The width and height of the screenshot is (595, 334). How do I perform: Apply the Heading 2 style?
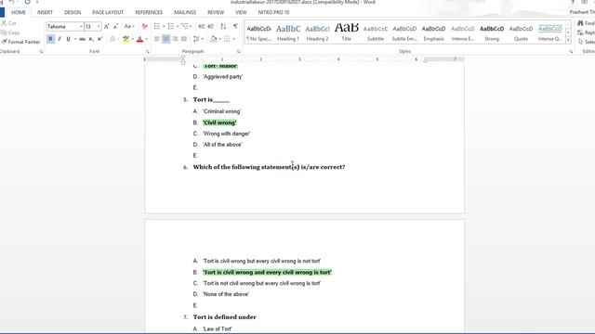(x=317, y=32)
